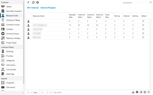Click the No selection search field

(x=136, y=3)
